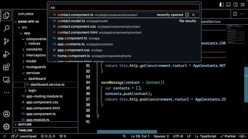Remove contact.component.ts from recently opened
Screen dimensions: 248x139
tap(193, 15)
